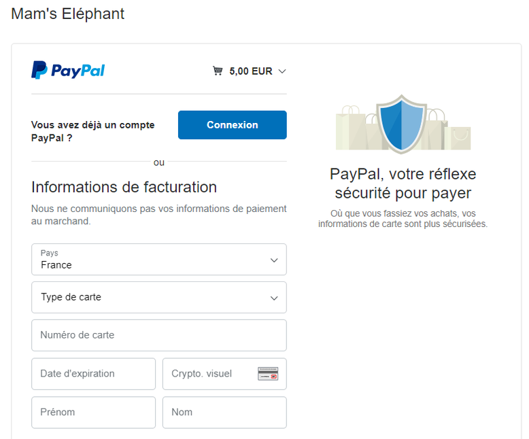Click the PayPal votre réflexe sécurité heading
This screenshot has height=439, width=529.
pyautogui.click(x=403, y=183)
